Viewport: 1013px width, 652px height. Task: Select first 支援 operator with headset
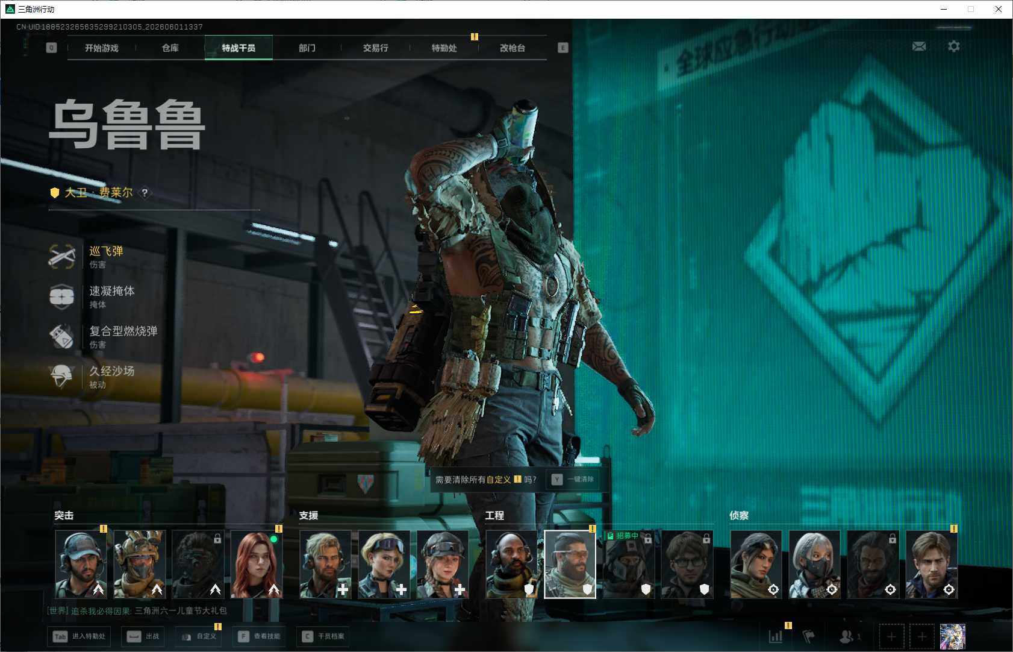point(325,564)
